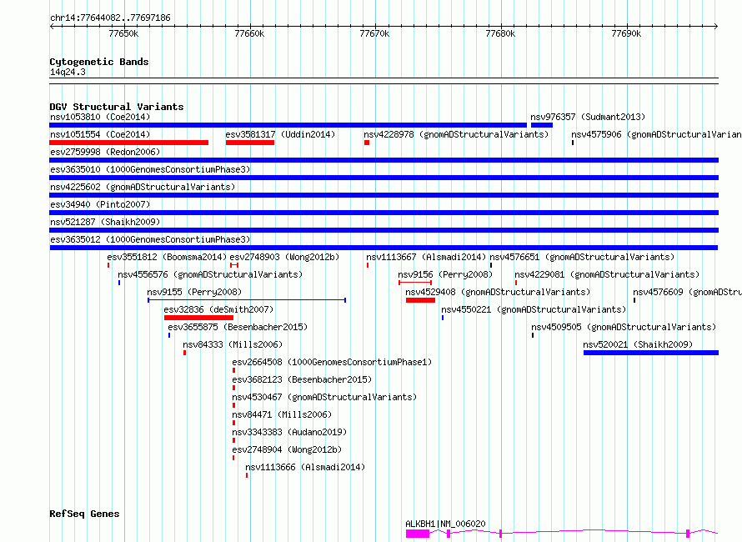
Task: Click the RefSeq Genes track title
Action: coord(84,514)
